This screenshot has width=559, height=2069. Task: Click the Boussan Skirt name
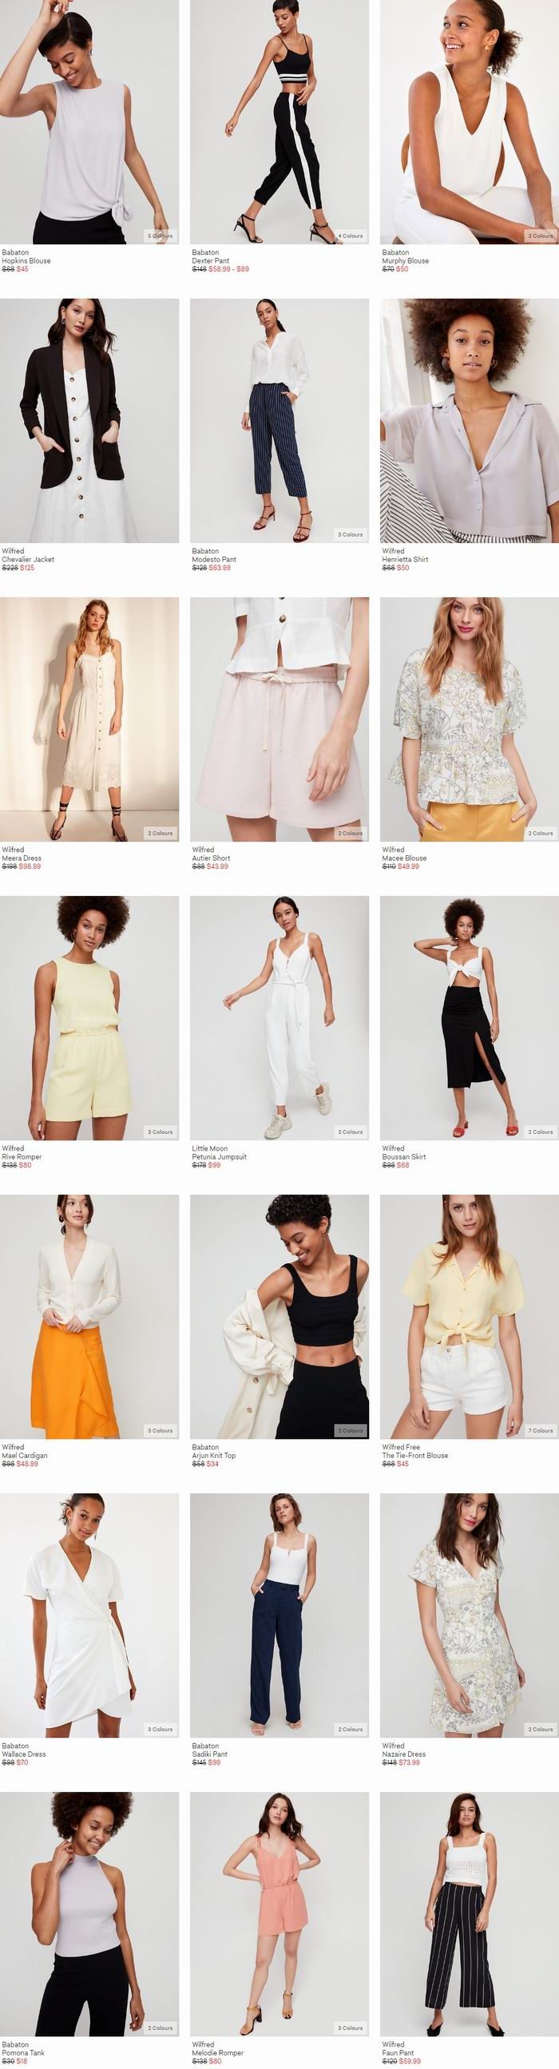click(x=404, y=1157)
